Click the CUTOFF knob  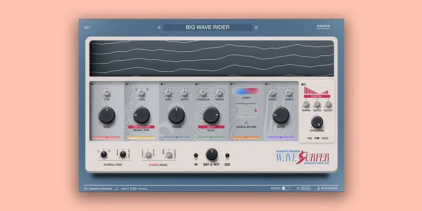[x=328, y=104]
